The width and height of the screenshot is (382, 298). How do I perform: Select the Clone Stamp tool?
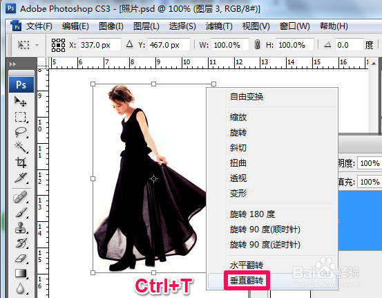pos(21,227)
